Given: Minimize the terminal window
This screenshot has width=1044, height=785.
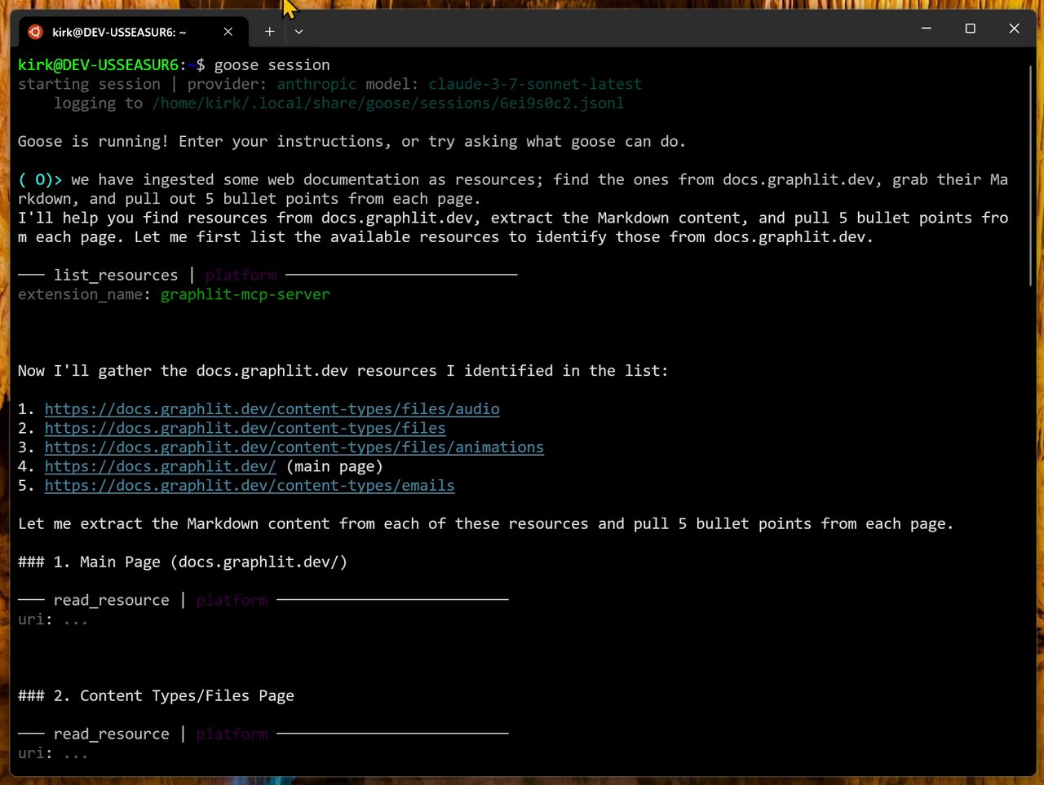Looking at the screenshot, I should pyautogui.click(x=926, y=29).
